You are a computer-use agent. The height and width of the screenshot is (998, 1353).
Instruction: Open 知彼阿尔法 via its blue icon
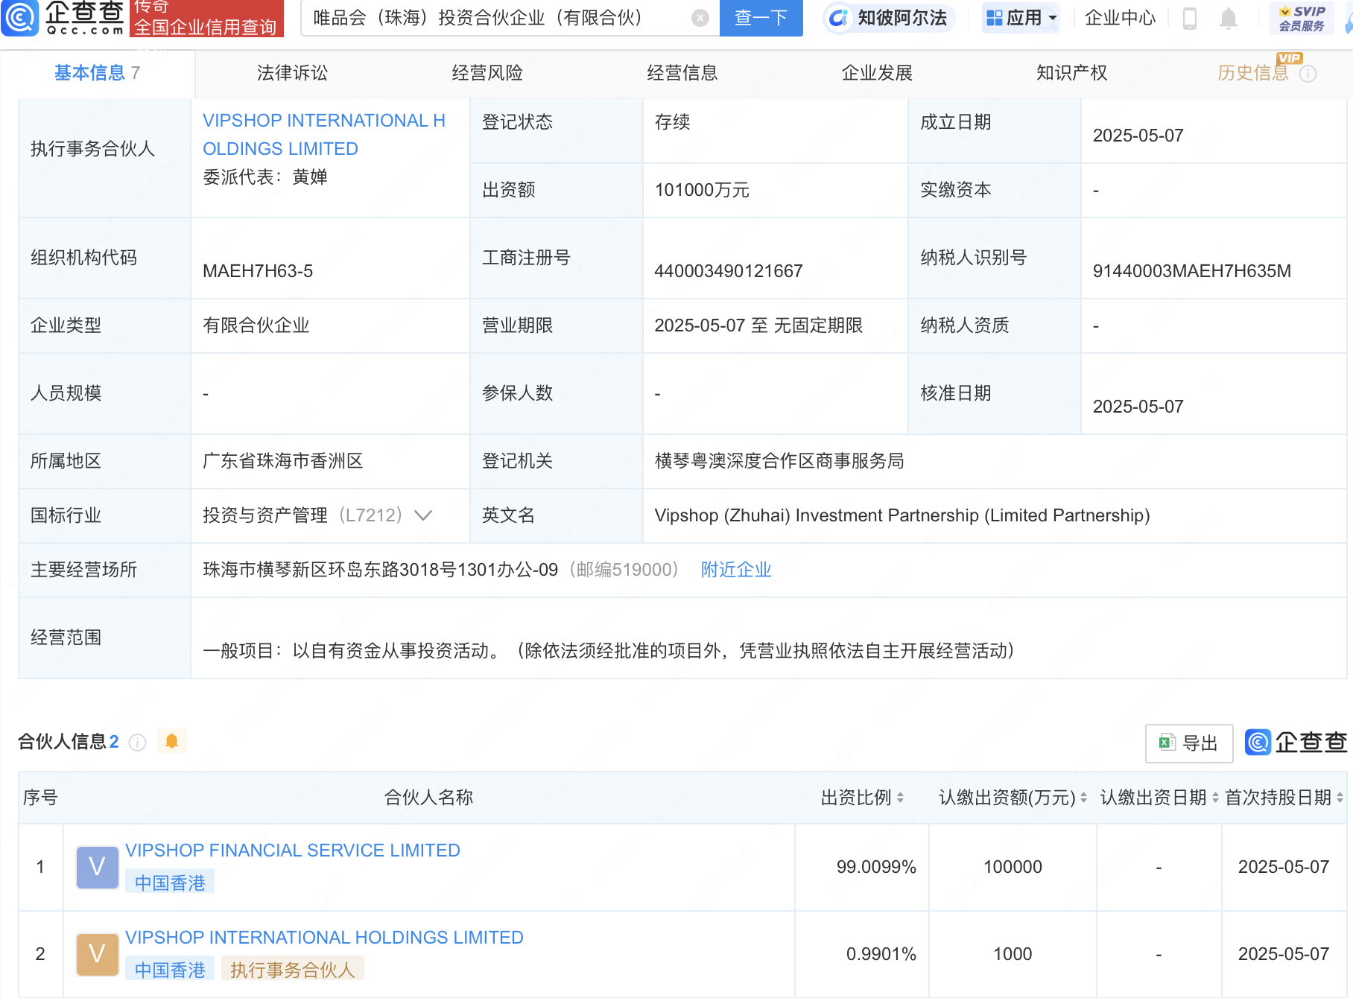click(x=840, y=18)
